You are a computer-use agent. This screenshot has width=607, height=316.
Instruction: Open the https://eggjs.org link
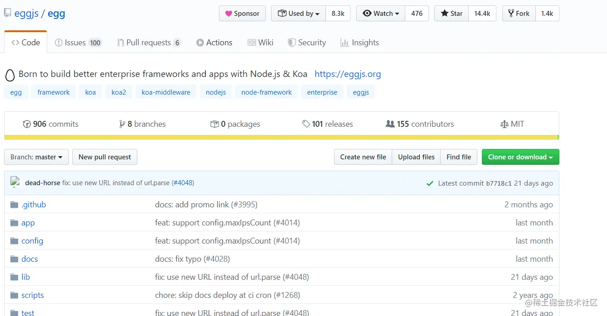(x=347, y=74)
